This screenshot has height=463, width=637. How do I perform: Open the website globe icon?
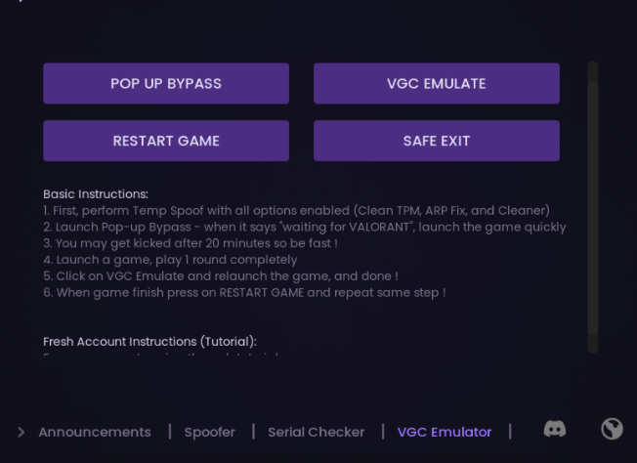612,429
